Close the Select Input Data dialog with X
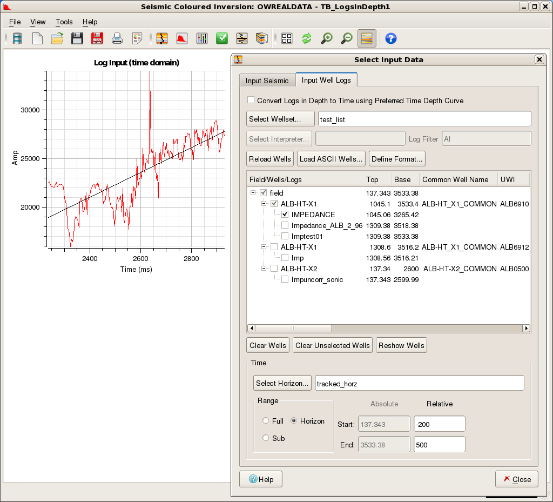 539,59
